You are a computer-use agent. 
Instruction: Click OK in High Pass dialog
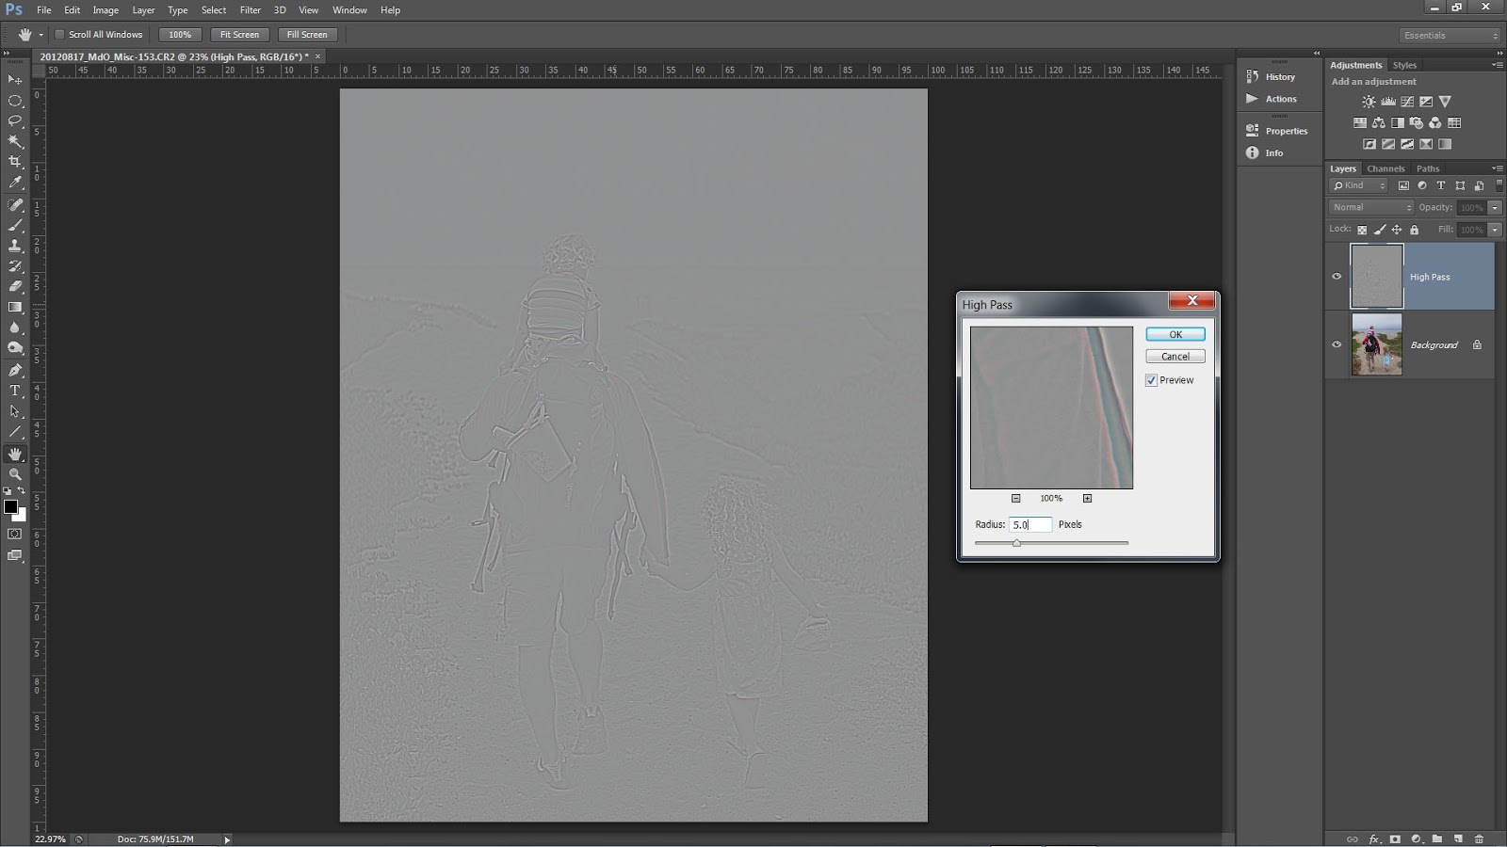(x=1175, y=334)
